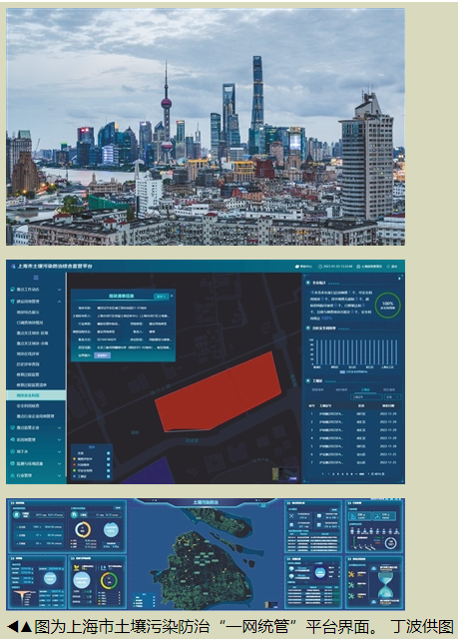Click the platform logo beside the 上海市土壤污染防治综合监管平台 title
This screenshot has width=458, height=639.
point(13,267)
